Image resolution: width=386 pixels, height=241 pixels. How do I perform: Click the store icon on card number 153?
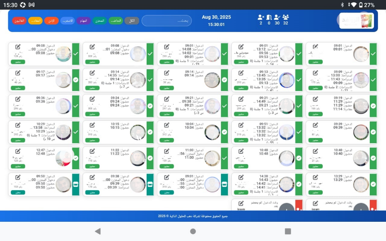pyautogui.click(x=76, y=185)
